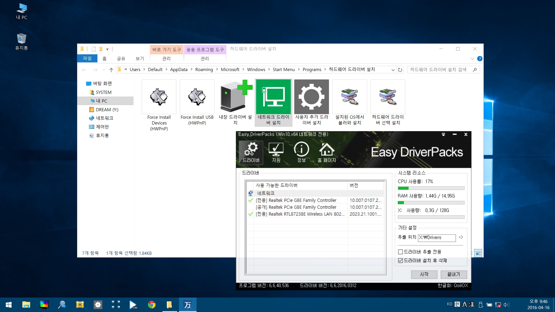Open the 휴지통 desktop icon
555x312 pixels.
pyautogui.click(x=22, y=42)
